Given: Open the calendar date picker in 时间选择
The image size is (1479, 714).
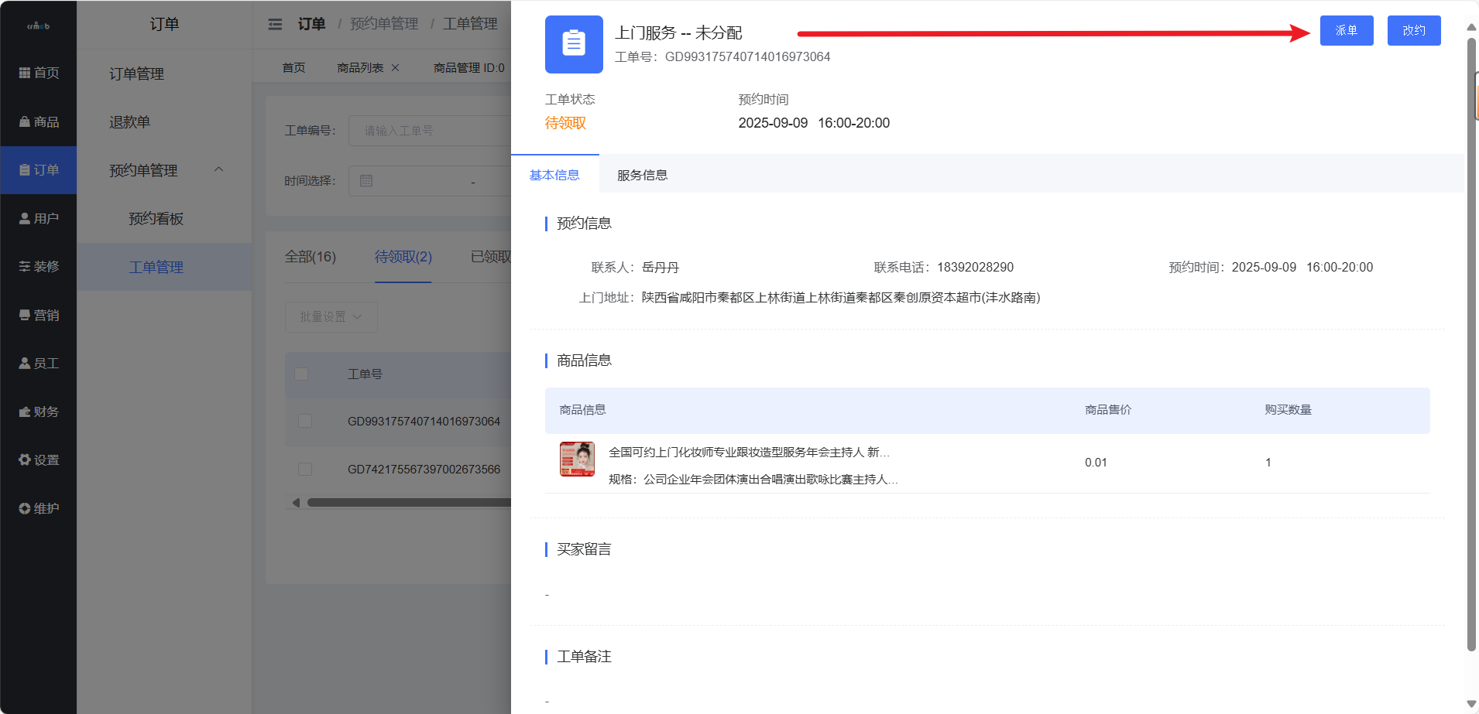Looking at the screenshot, I should pyautogui.click(x=366, y=180).
